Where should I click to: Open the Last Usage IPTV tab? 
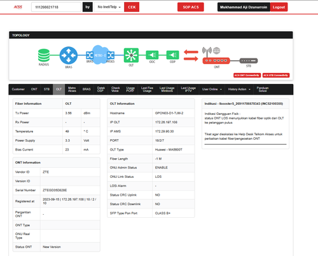(188, 90)
